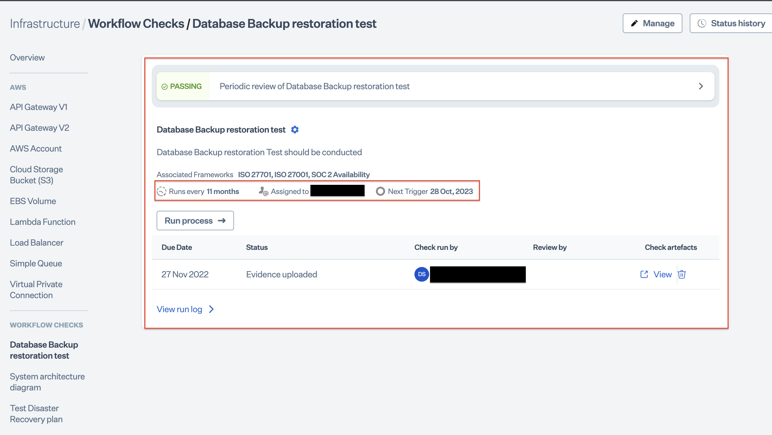Click the external-link View icon

[644, 274]
